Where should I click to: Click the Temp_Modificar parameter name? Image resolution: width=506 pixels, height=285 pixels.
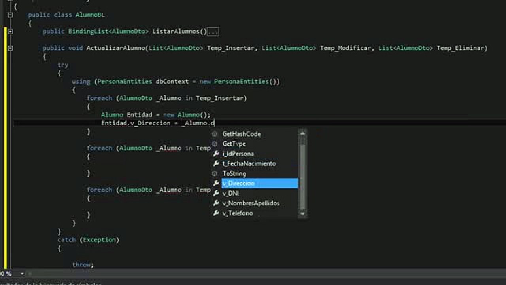[x=346, y=48]
